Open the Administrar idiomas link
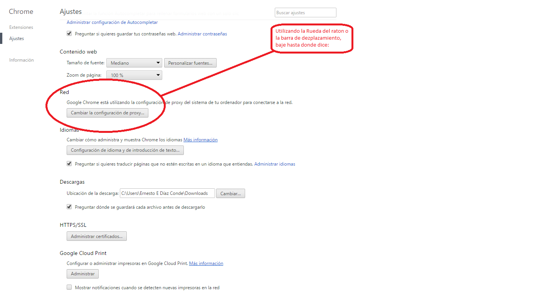The image size is (548, 295). point(275,164)
